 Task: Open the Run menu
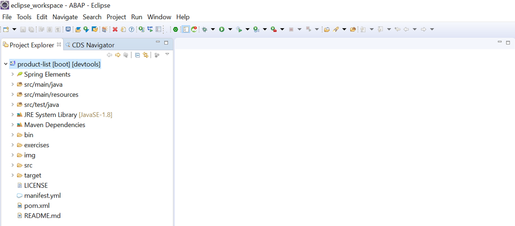(x=137, y=17)
